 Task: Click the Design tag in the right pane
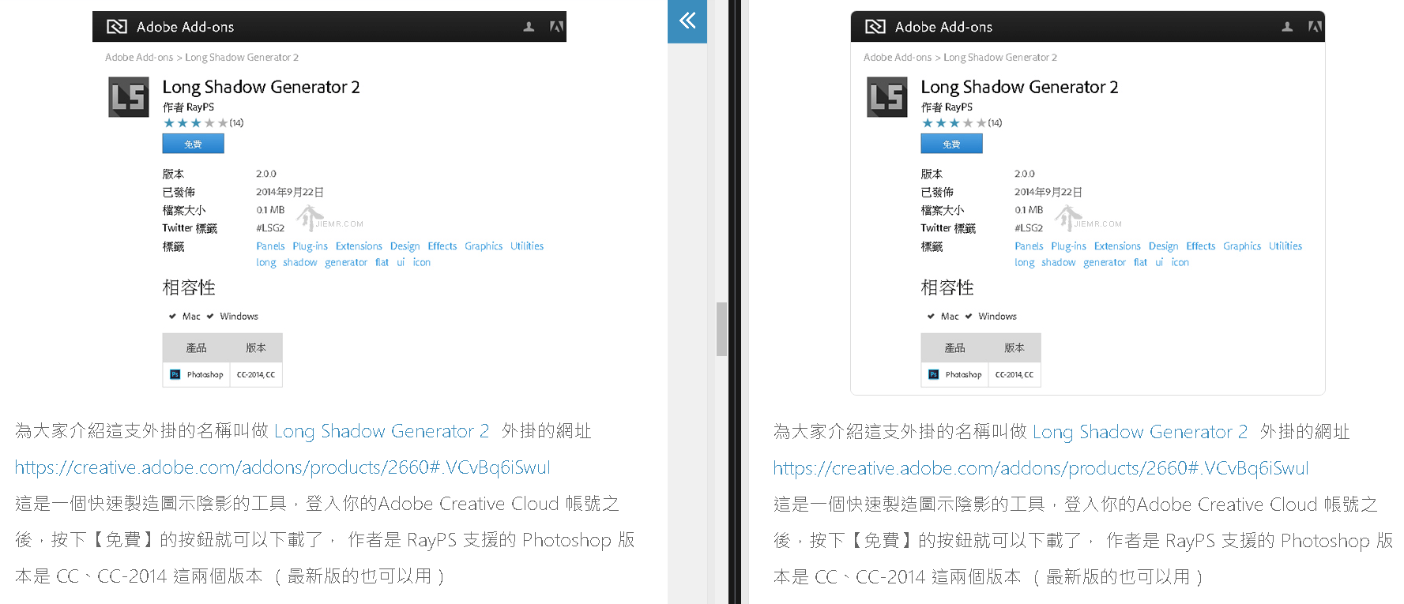click(x=1163, y=246)
